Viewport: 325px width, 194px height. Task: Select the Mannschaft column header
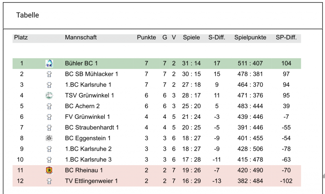tap(81, 37)
